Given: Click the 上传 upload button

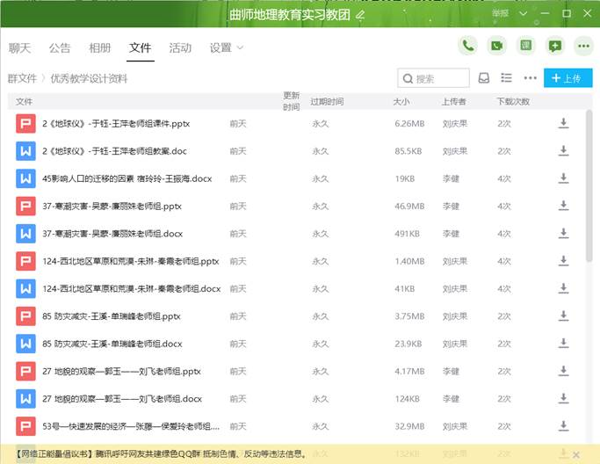Looking at the screenshot, I should point(567,78).
